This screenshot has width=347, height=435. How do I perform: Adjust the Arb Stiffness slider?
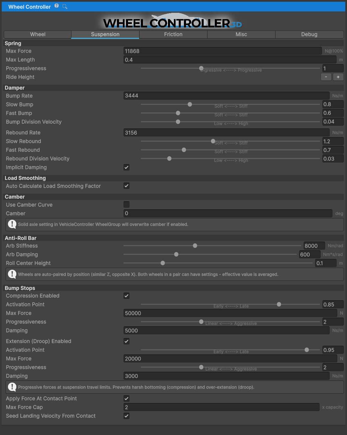point(212,245)
